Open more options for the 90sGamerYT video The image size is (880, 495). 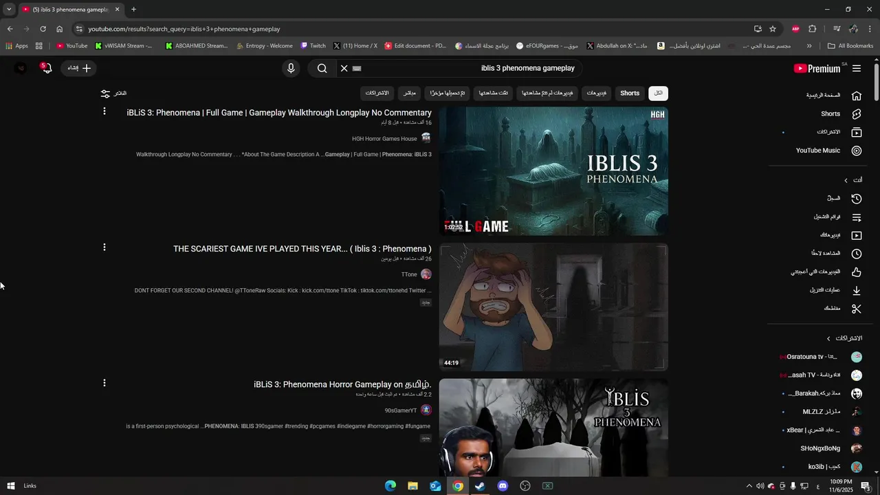tap(104, 383)
